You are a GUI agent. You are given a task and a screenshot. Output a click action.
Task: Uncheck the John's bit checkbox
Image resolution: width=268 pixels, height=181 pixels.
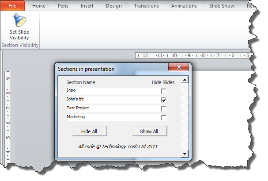pos(164,100)
